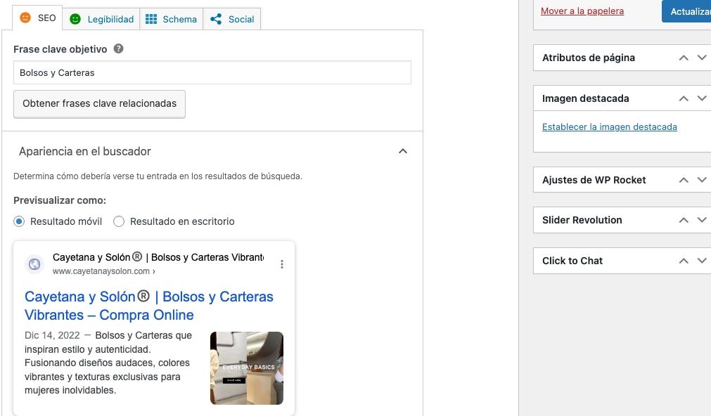Move Click to Chat panel down
The height and width of the screenshot is (416, 711).
(701, 261)
